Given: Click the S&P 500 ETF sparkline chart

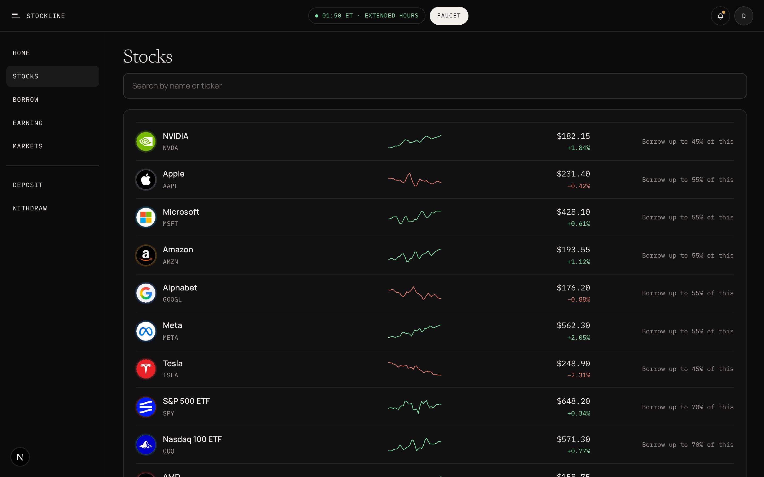Looking at the screenshot, I should pyautogui.click(x=415, y=407).
